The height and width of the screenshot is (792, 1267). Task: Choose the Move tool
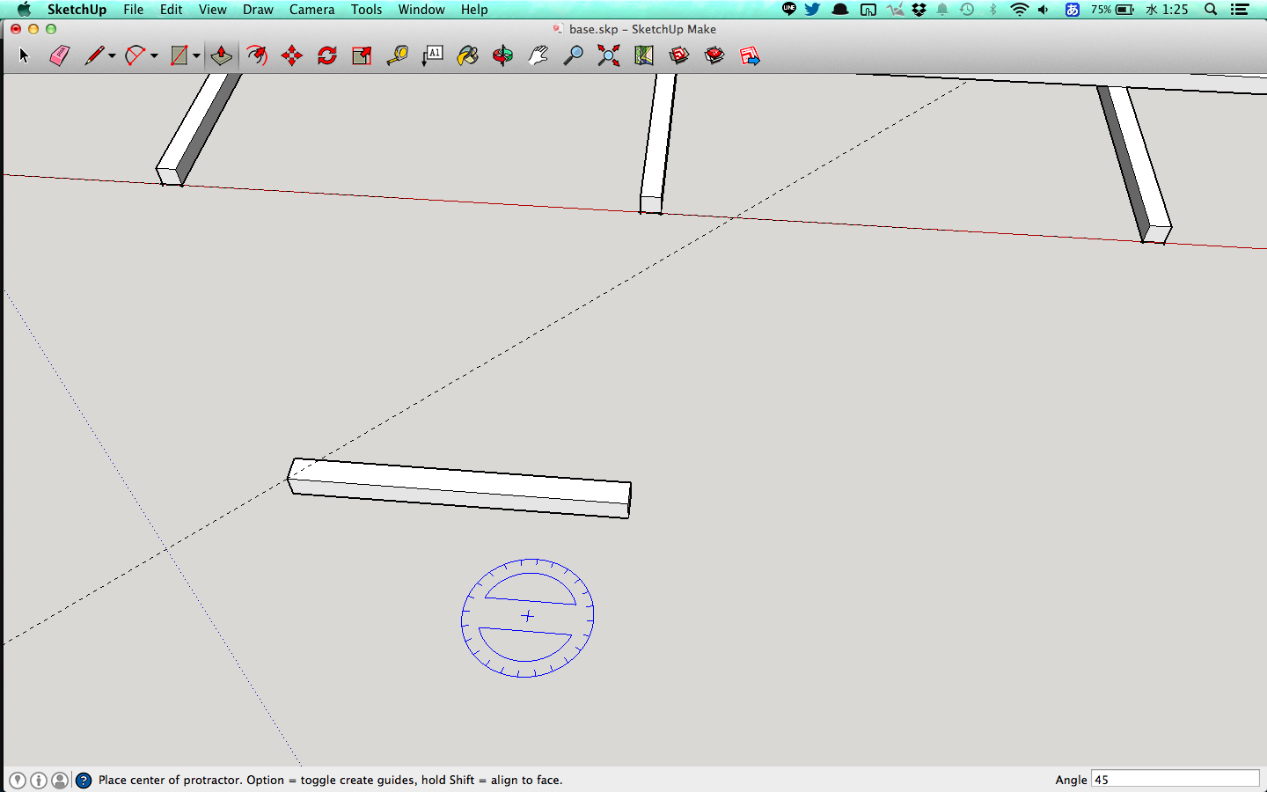pyautogui.click(x=292, y=56)
